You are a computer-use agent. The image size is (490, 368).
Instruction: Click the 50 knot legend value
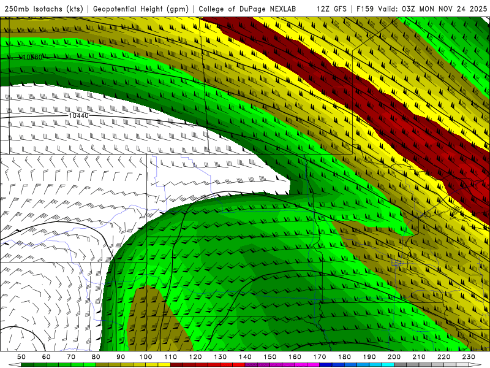[21, 357]
